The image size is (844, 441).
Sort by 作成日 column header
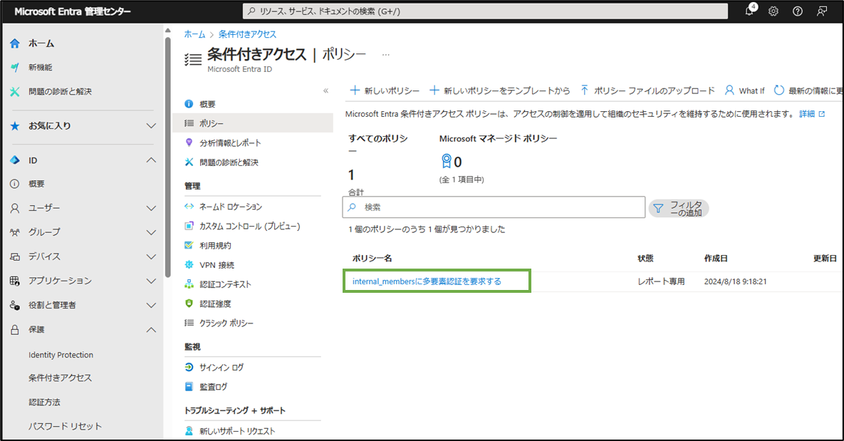click(716, 259)
